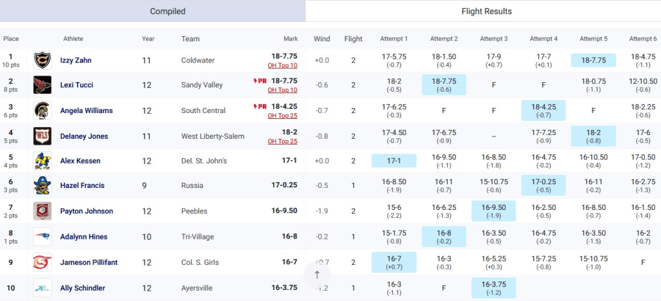The image size is (661, 301).
Task: Click South Central logo beside Angela Williams
Action: click(x=43, y=110)
